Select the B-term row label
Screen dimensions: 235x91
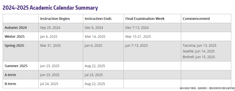10,84
